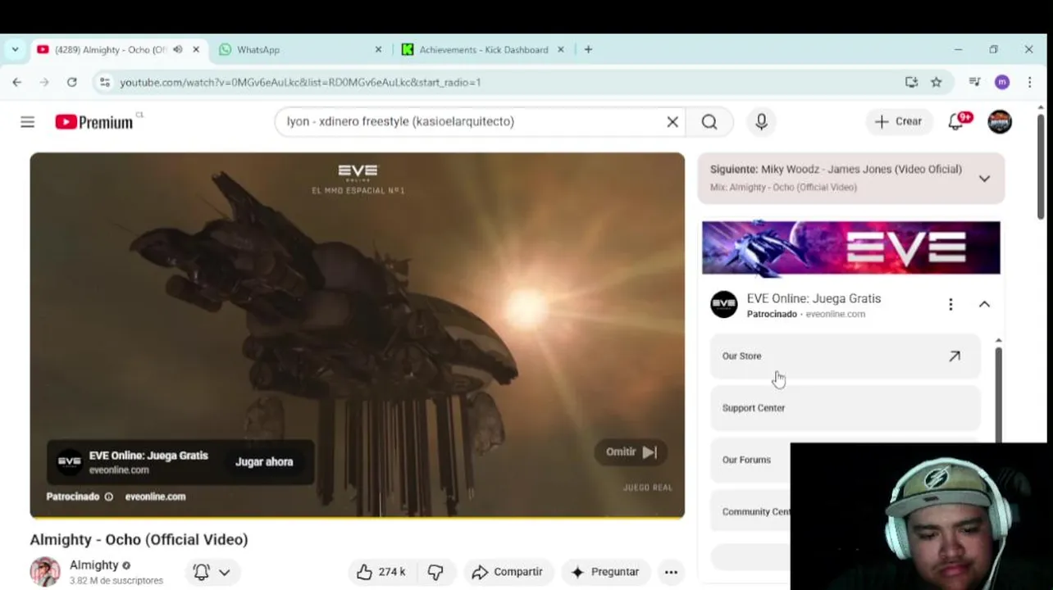Close the Almighty - Ocho tab
The width and height of the screenshot is (1053, 590).
[x=196, y=49]
